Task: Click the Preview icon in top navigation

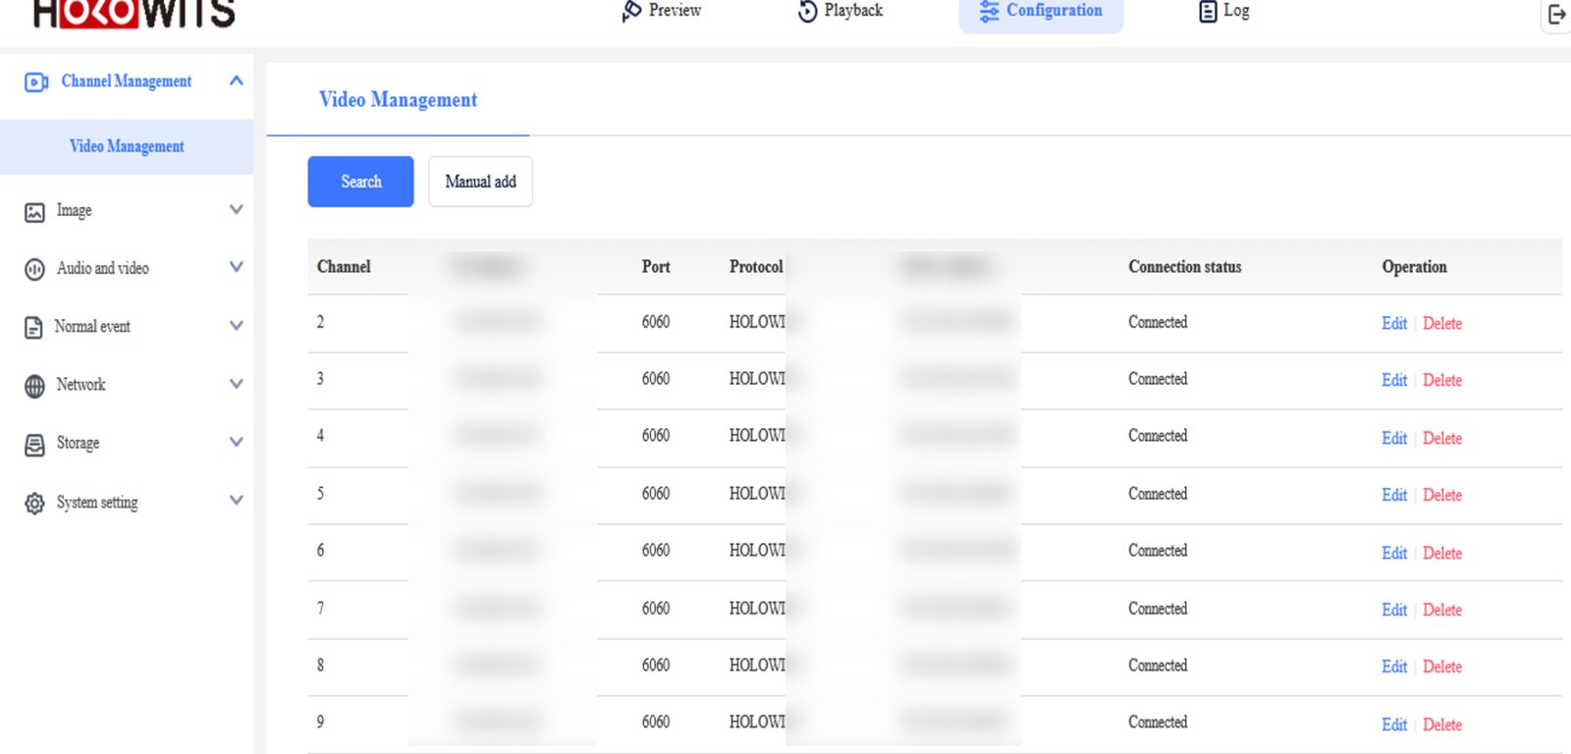Action: pyautogui.click(x=631, y=11)
